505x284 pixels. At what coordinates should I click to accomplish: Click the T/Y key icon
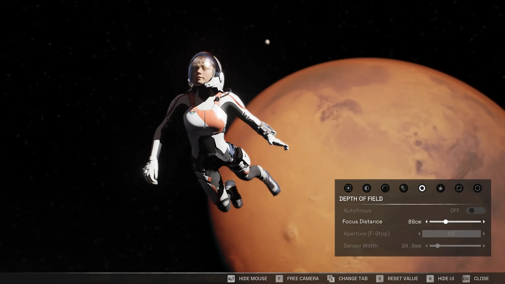point(331,279)
